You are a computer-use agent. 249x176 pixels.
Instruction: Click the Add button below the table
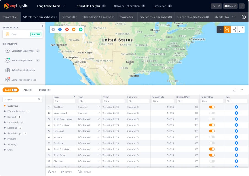(x=52, y=172)
